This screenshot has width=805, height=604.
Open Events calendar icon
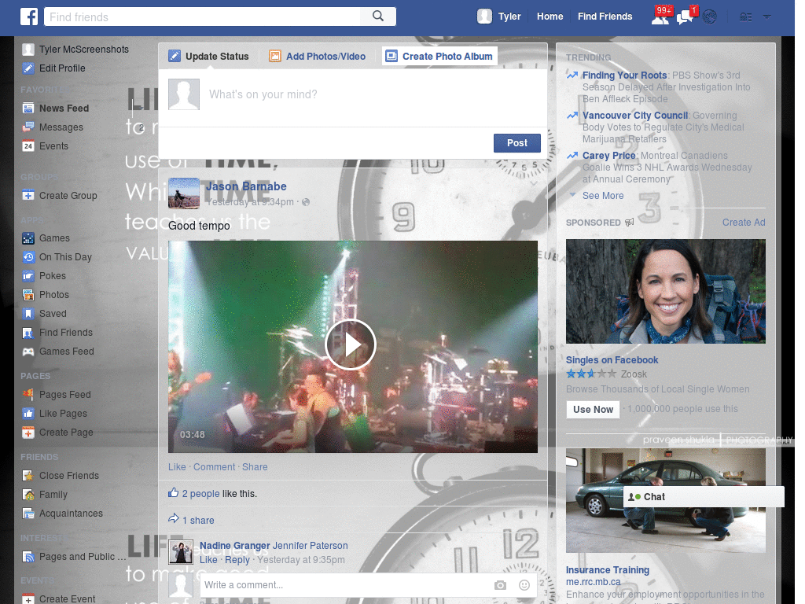click(28, 146)
